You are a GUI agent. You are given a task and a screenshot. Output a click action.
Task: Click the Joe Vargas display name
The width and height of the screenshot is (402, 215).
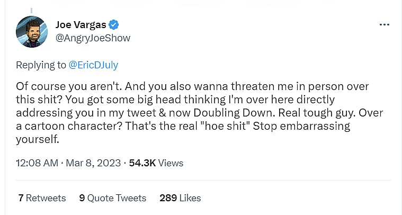click(x=81, y=24)
